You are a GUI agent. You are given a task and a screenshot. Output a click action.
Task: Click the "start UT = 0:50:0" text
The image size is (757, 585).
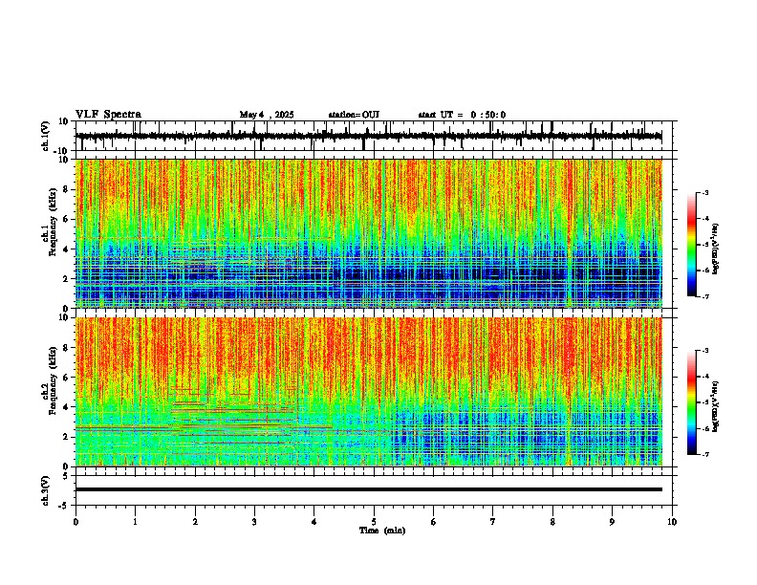pos(462,115)
